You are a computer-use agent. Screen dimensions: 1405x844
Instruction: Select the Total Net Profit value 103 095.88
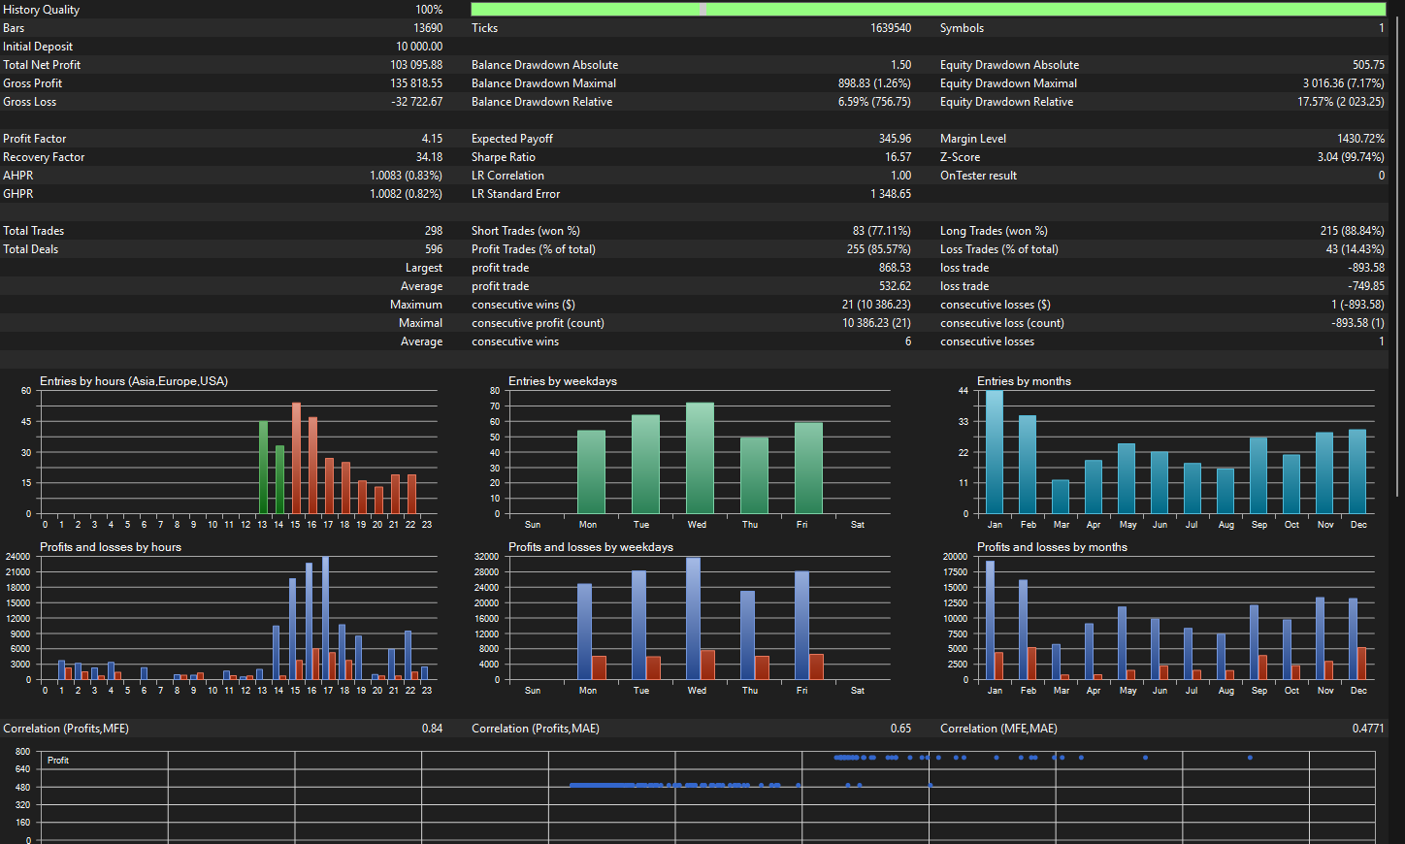click(x=416, y=65)
